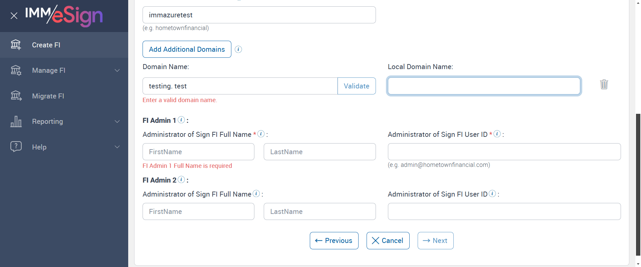Click the trash icon to delete domain
The width and height of the screenshot is (641, 267).
pyautogui.click(x=604, y=84)
